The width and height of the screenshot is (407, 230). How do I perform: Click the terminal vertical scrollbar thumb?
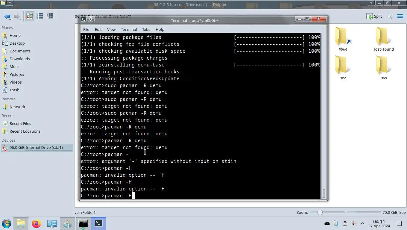tap(324, 193)
